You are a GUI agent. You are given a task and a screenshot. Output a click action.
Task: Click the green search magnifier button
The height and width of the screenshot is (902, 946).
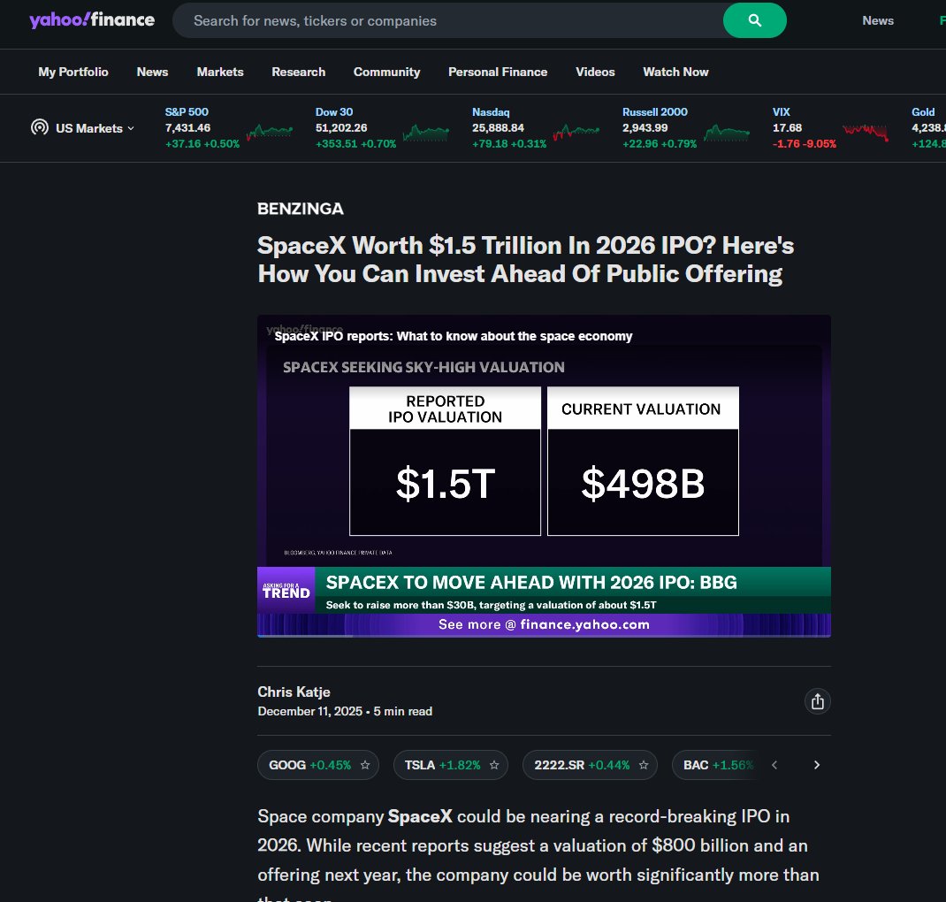[x=754, y=20]
